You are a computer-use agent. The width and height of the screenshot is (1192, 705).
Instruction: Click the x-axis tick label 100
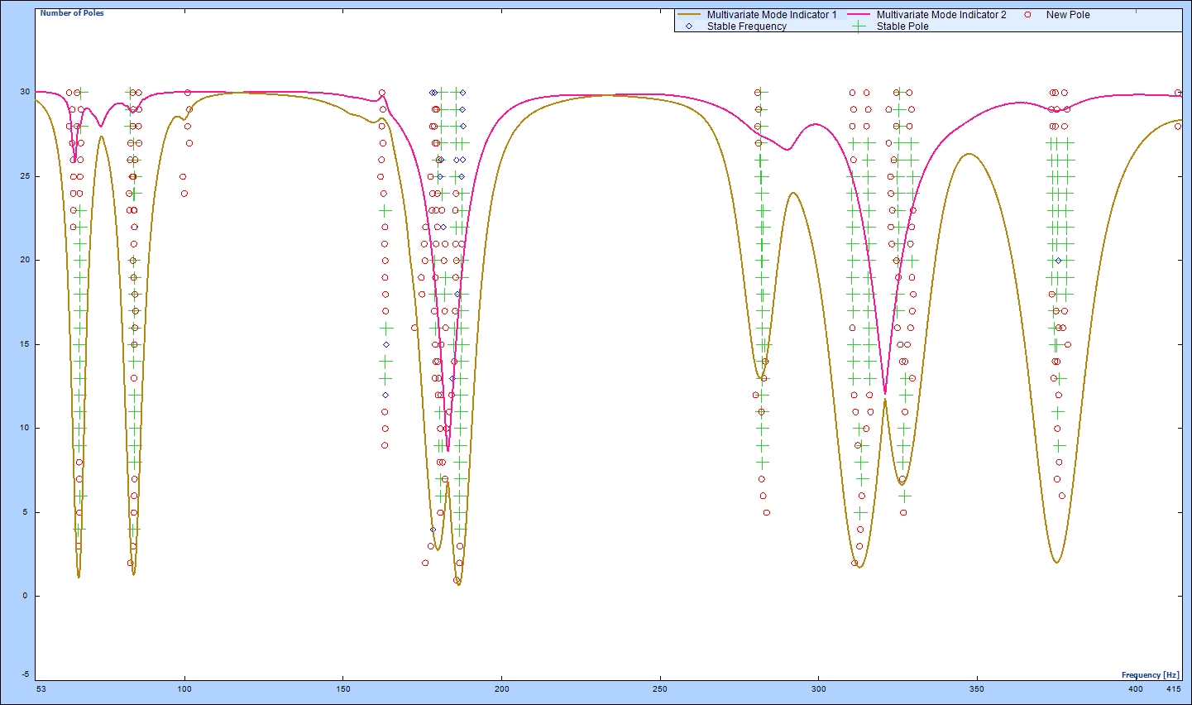pos(184,688)
